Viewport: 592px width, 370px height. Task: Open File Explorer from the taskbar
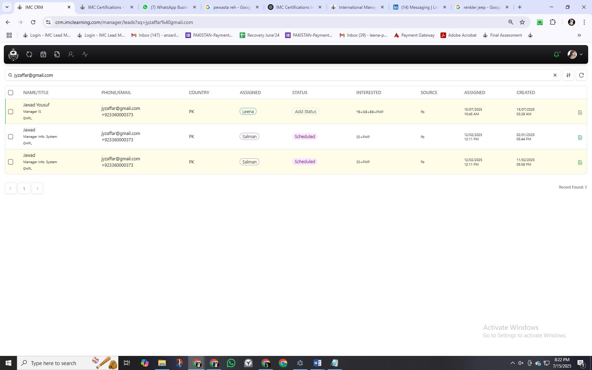[162, 363]
